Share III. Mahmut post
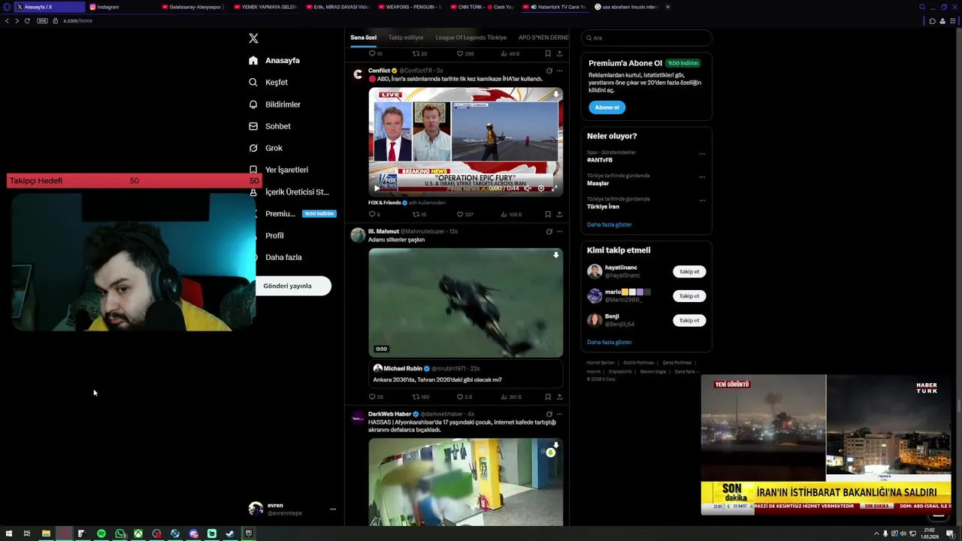This screenshot has width=962, height=541. point(559,397)
